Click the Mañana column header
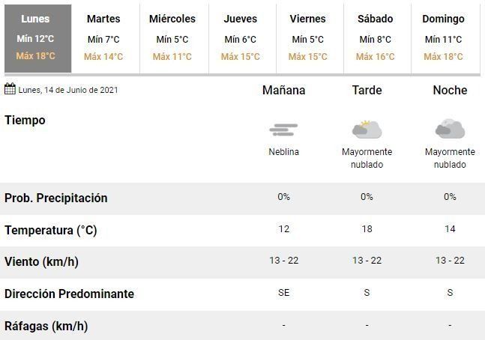Screen dimensions: 485x340 click(x=283, y=91)
